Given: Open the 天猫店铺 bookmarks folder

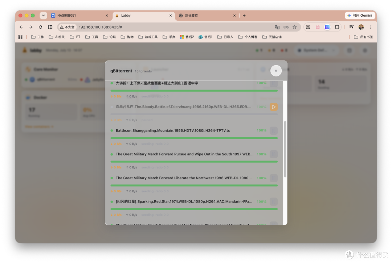Looking at the screenshot, I should click(272, 37).
